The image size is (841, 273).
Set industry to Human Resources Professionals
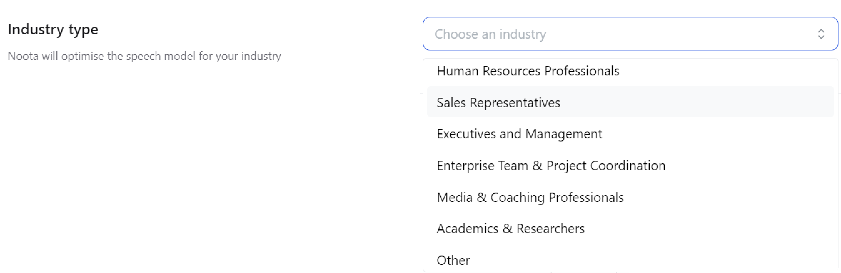click(x=528, y=71)
